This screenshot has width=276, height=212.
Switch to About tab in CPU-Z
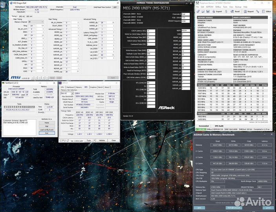[x=107, y=87]
